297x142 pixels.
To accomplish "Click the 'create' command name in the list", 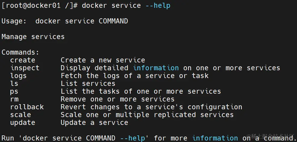I will (23, 60).
